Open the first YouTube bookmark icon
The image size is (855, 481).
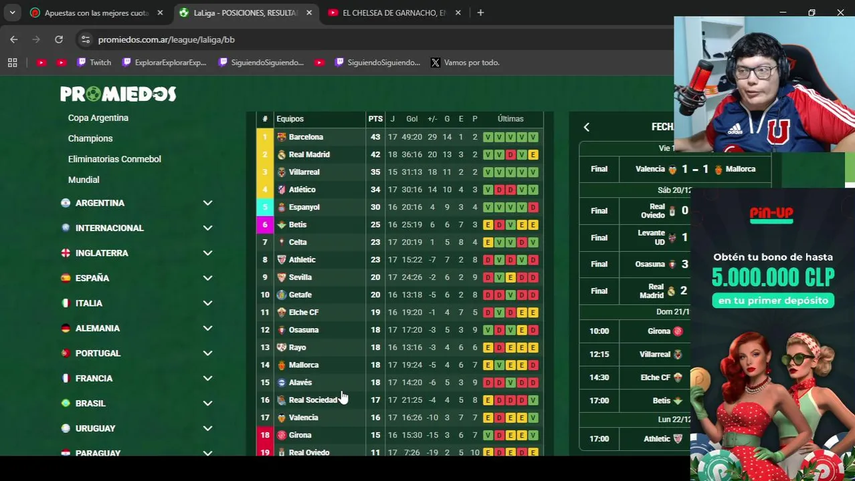(41, 62)
